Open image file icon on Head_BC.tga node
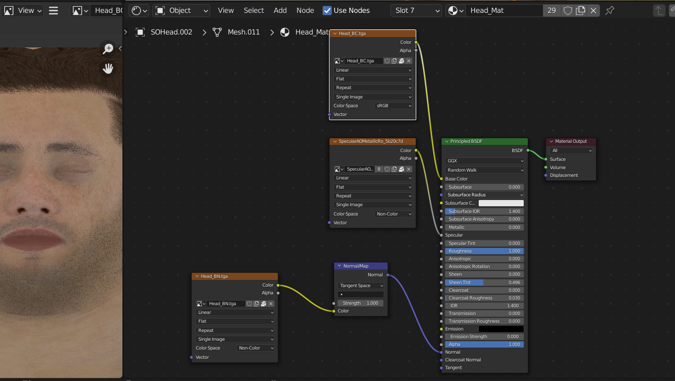Viewport: 675px width, 381px height. pos(401,61)
